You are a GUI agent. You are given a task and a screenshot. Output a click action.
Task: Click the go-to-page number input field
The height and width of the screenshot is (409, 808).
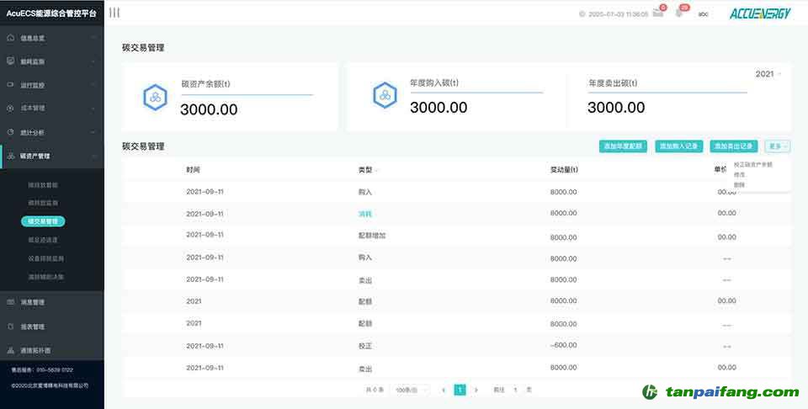point(515,390)
